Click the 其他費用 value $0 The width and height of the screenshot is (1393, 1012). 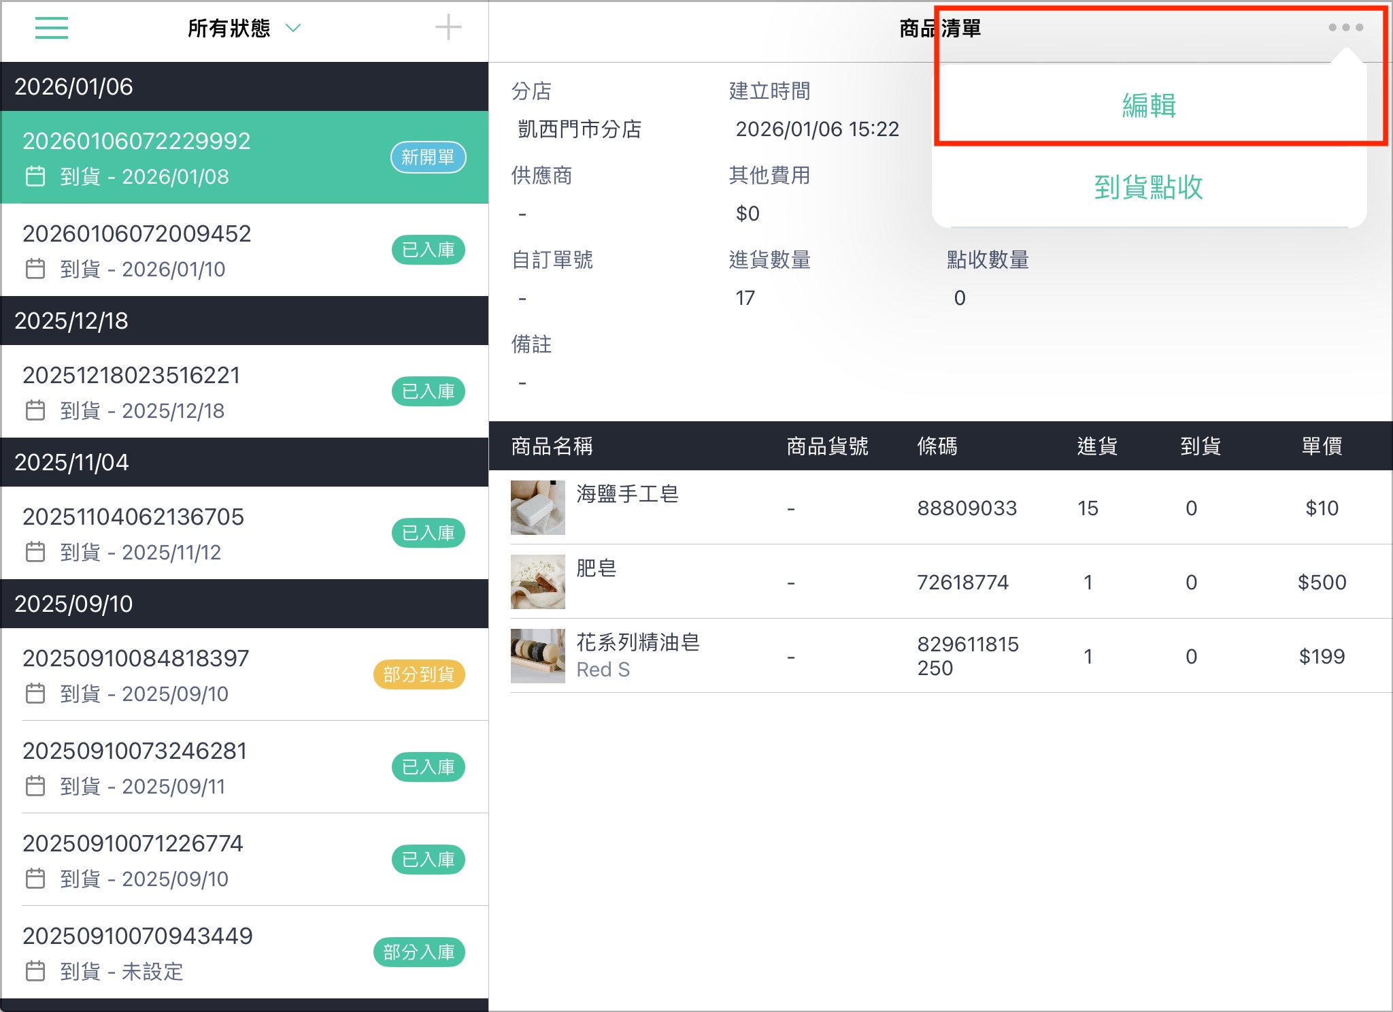coord(748,213)
